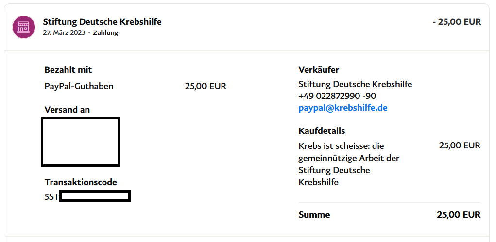Click the seller phone number +49 022872990
The width and height of the screenshot is (496, 242).
[337, 96]
